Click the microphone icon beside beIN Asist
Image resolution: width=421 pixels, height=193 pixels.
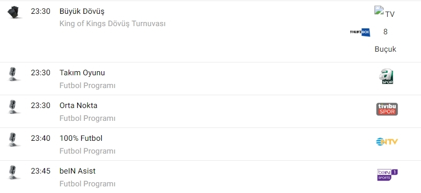tap(12, 173)
